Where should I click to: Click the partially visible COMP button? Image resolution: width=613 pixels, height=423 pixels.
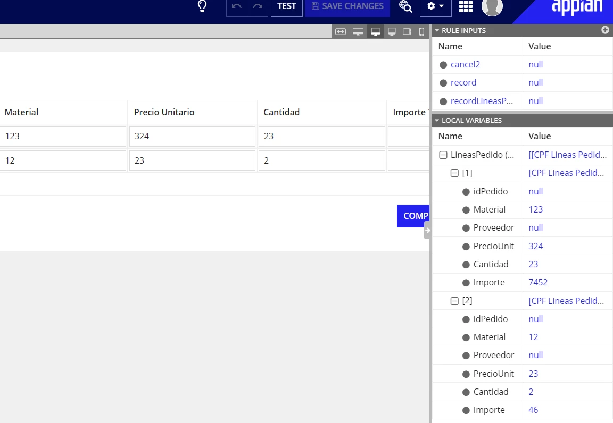[x=413, y=216]
